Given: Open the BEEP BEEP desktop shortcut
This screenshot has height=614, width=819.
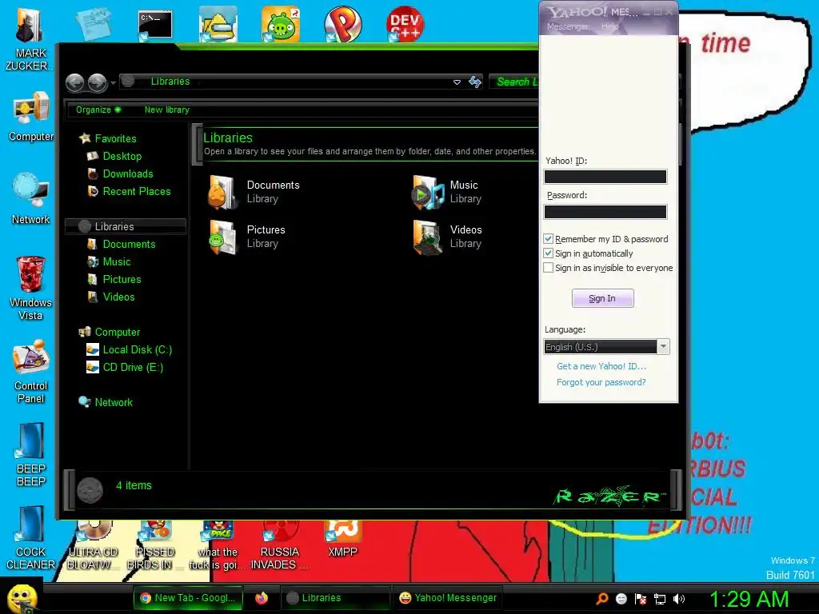Looking at the screenshot, I should click(x=31, y=454).
